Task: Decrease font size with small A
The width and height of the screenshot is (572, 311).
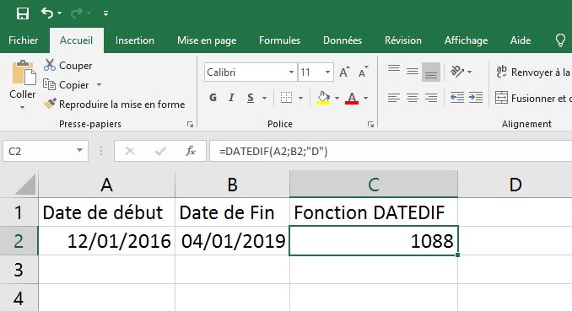Action: 363,72
